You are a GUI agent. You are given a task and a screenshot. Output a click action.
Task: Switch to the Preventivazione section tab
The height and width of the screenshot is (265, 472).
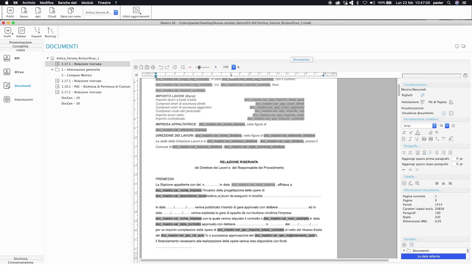coord(21,42)
